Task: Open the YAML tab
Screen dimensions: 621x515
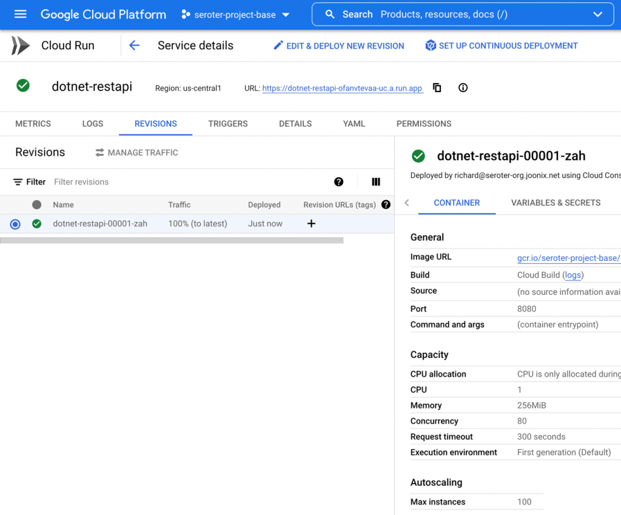Action: tap(354, 124)
